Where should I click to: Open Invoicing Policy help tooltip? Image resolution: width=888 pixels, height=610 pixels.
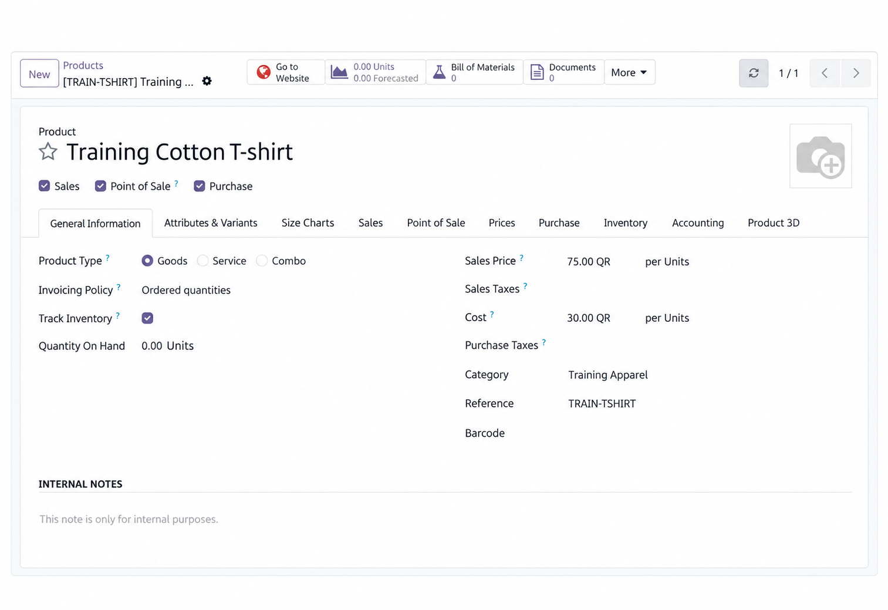point(119,287)
